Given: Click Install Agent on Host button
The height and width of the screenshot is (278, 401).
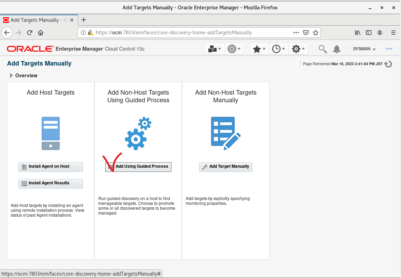Looking at the screenshot, I should point(51,167).
